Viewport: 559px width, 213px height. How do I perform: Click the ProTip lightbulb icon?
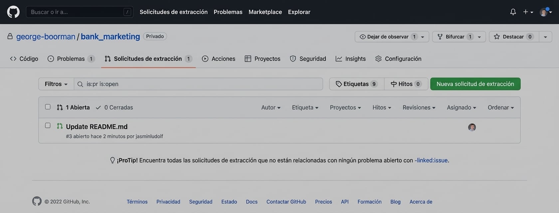point(112,160)
